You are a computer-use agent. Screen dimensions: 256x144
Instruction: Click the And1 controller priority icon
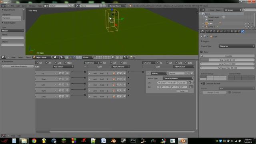click(x=114, y=79)
